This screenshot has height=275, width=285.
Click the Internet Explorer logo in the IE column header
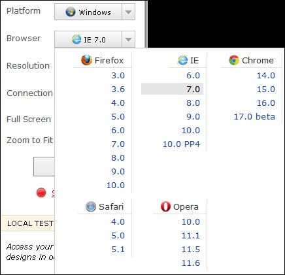point(182,60)
